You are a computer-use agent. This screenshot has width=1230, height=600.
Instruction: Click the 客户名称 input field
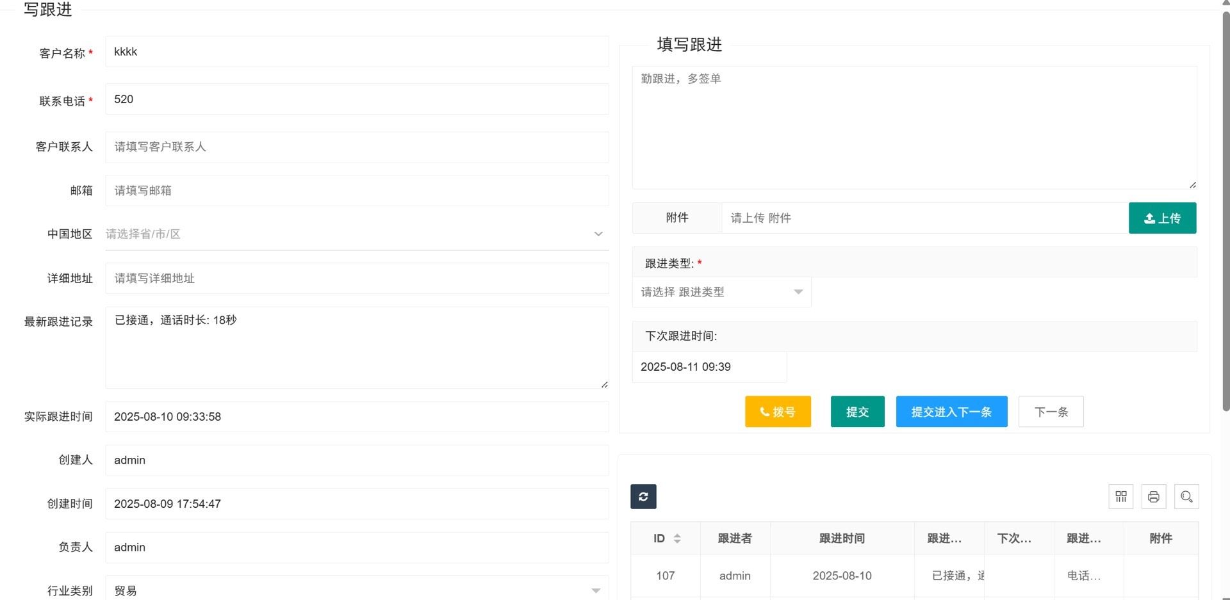pos(356,52)
